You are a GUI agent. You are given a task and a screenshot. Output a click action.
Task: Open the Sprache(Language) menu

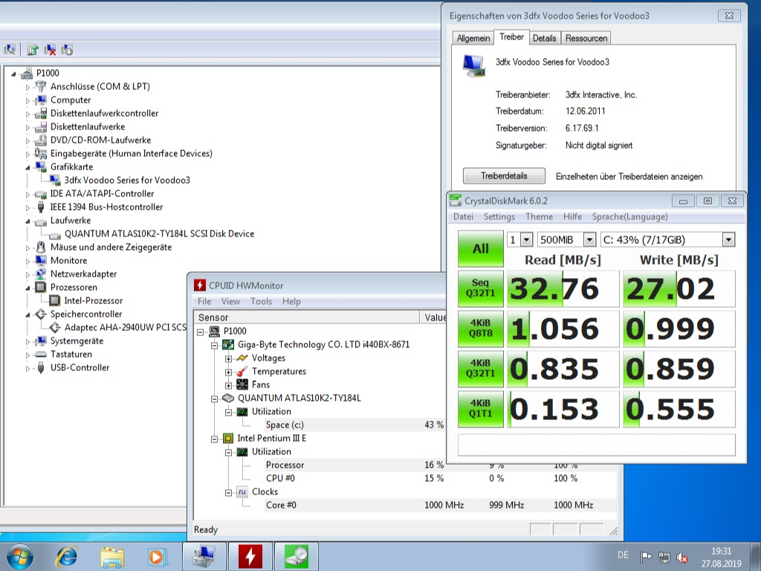[629, 216]
